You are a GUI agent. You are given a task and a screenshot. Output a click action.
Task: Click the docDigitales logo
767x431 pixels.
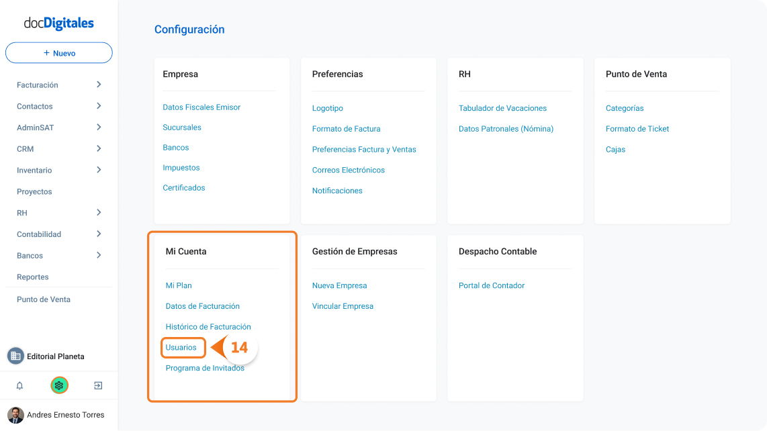[x=58, y=23]
